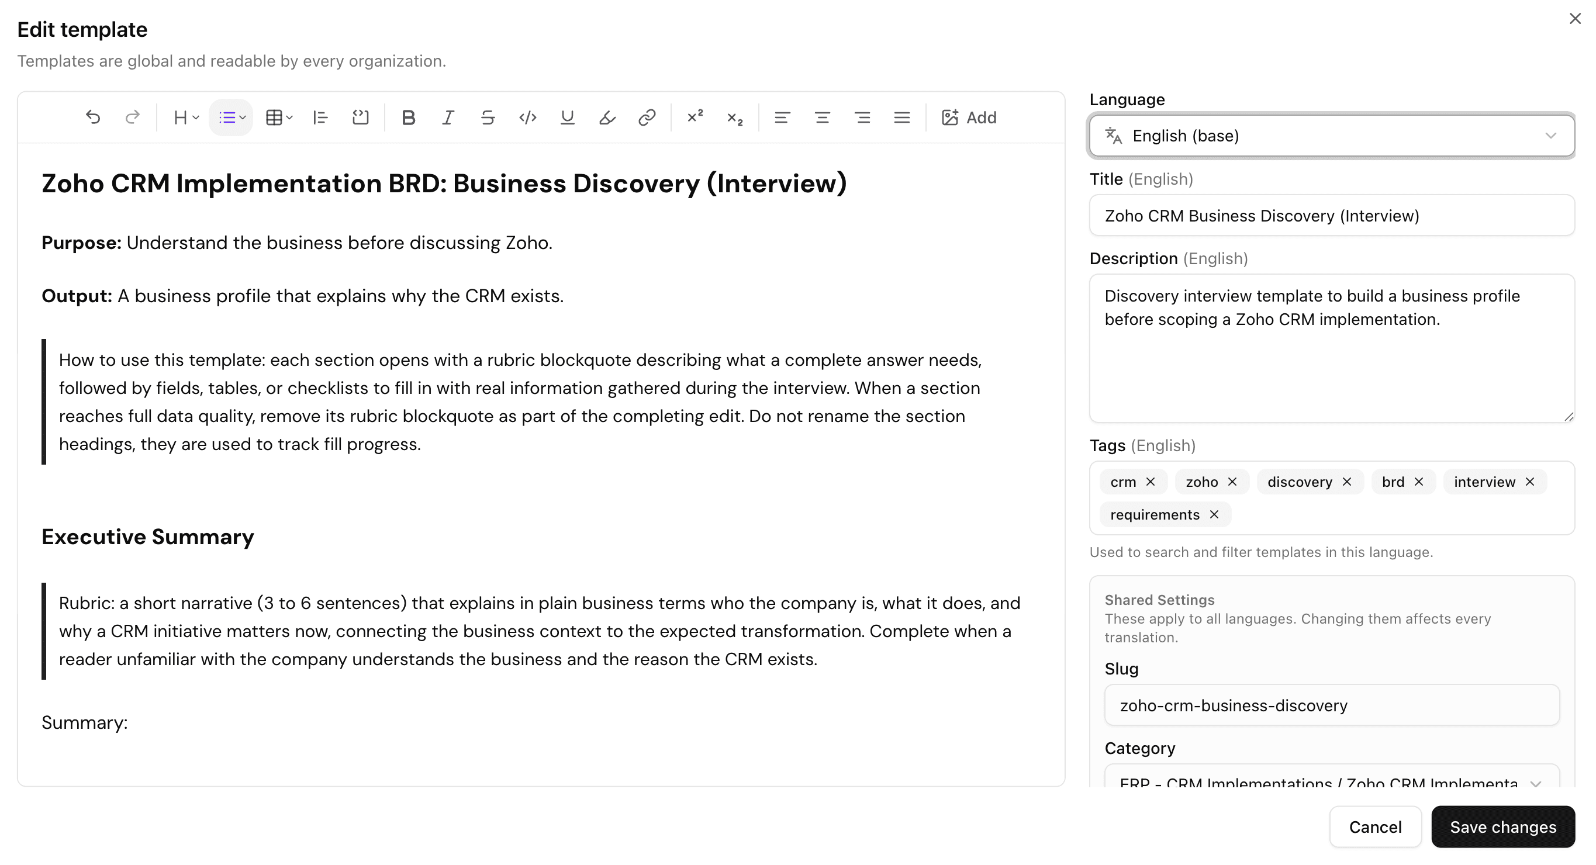Edit the Slug field
1596x865 pixels.
click(x=1332, y=705)
